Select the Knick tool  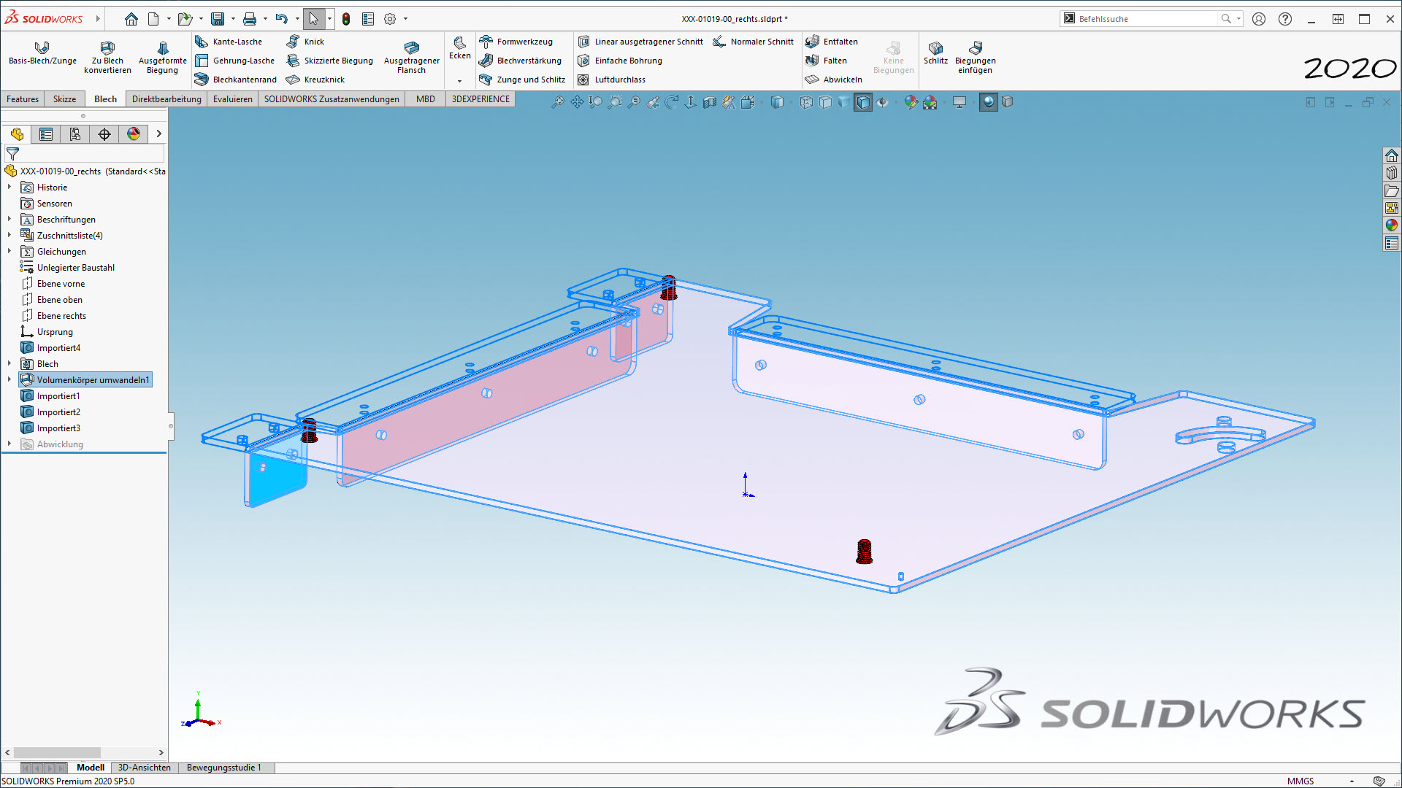click(x=305, y=42)
